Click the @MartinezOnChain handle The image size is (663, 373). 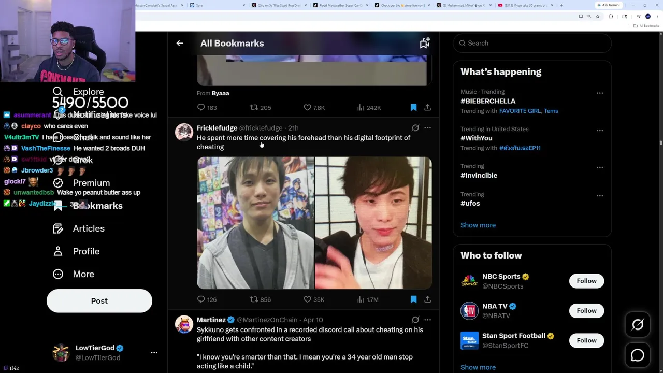[x=267, y=320]
